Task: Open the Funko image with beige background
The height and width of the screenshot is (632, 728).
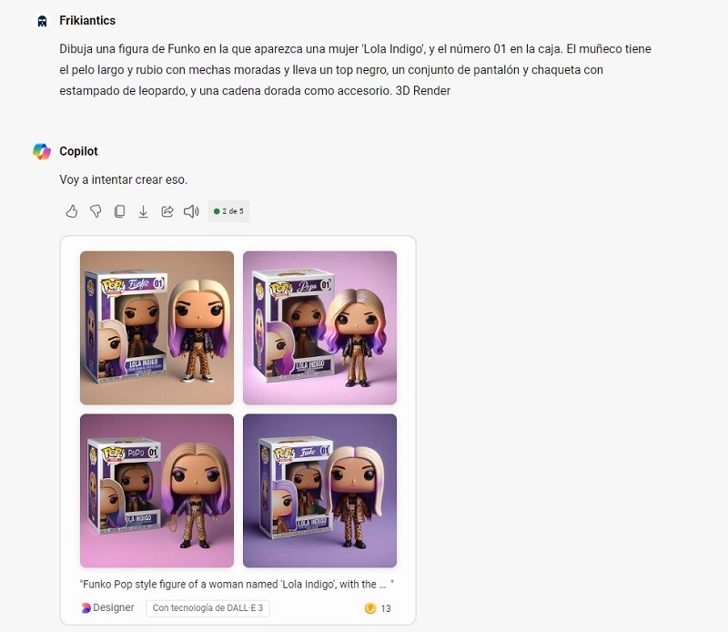Action: pos(157,328)
